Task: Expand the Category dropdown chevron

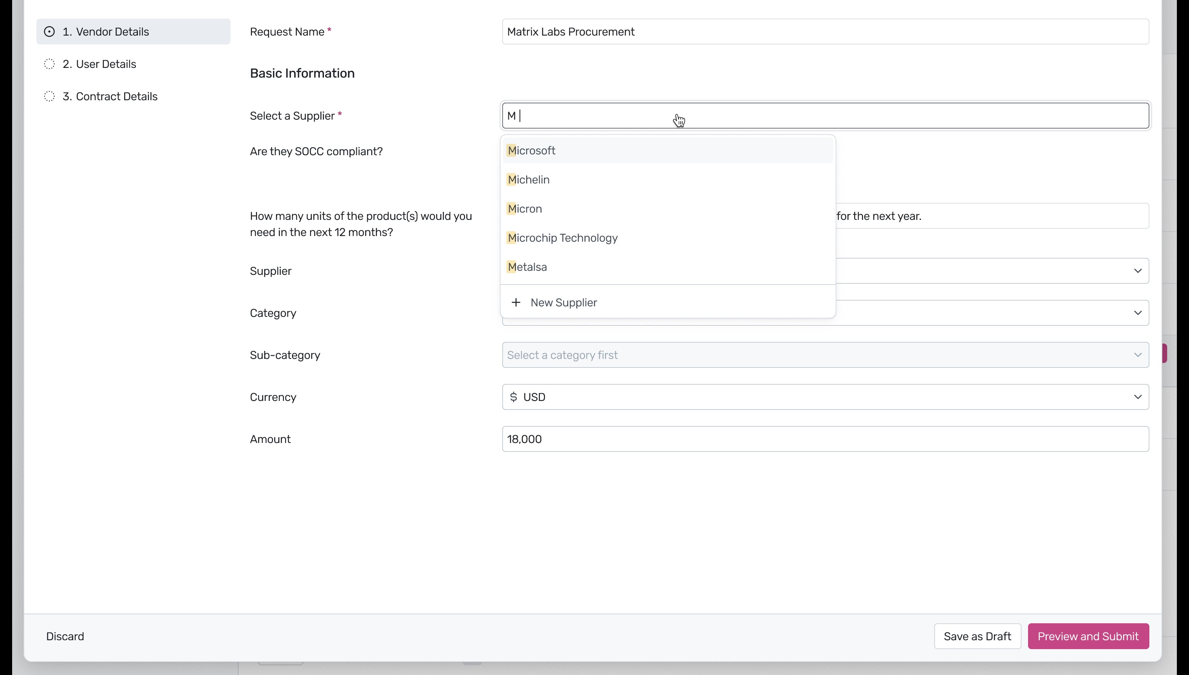Action: click(1137, 313)
